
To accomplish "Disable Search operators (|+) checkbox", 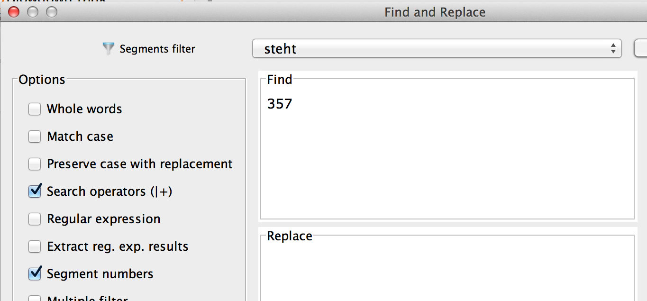I will click(x=35, y=192).
